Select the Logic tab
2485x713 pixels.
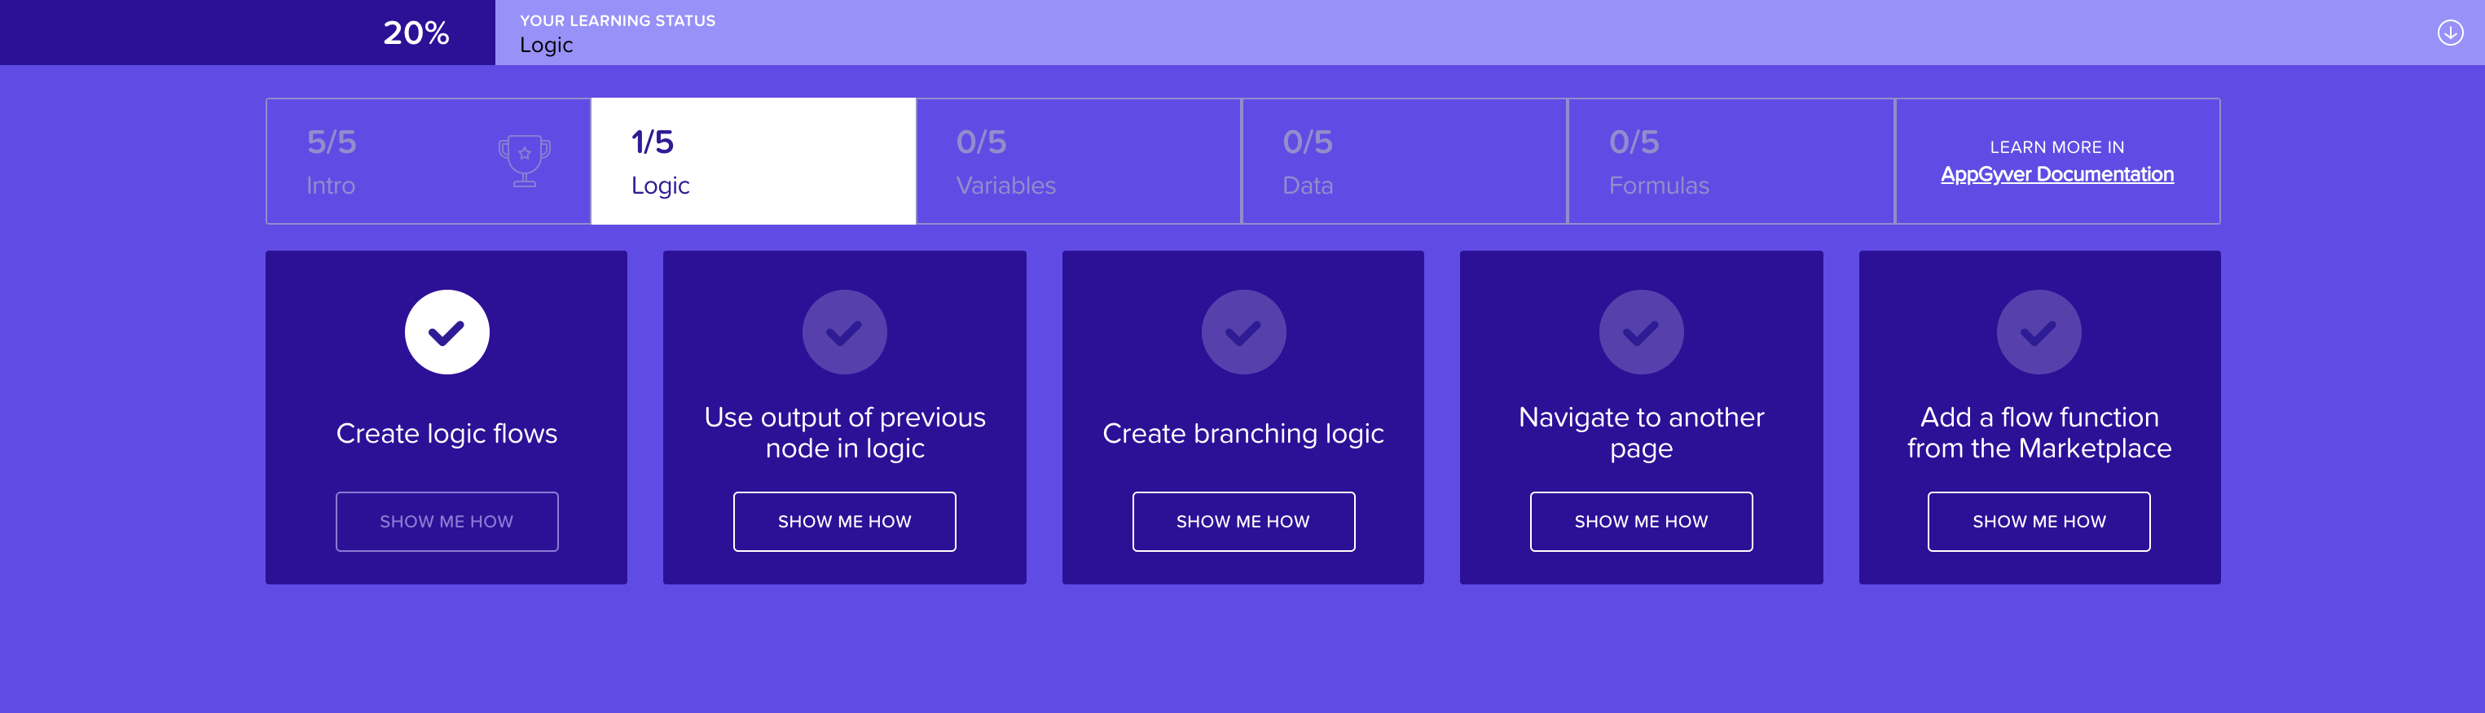pyautogui.click(x=754, y=161)
